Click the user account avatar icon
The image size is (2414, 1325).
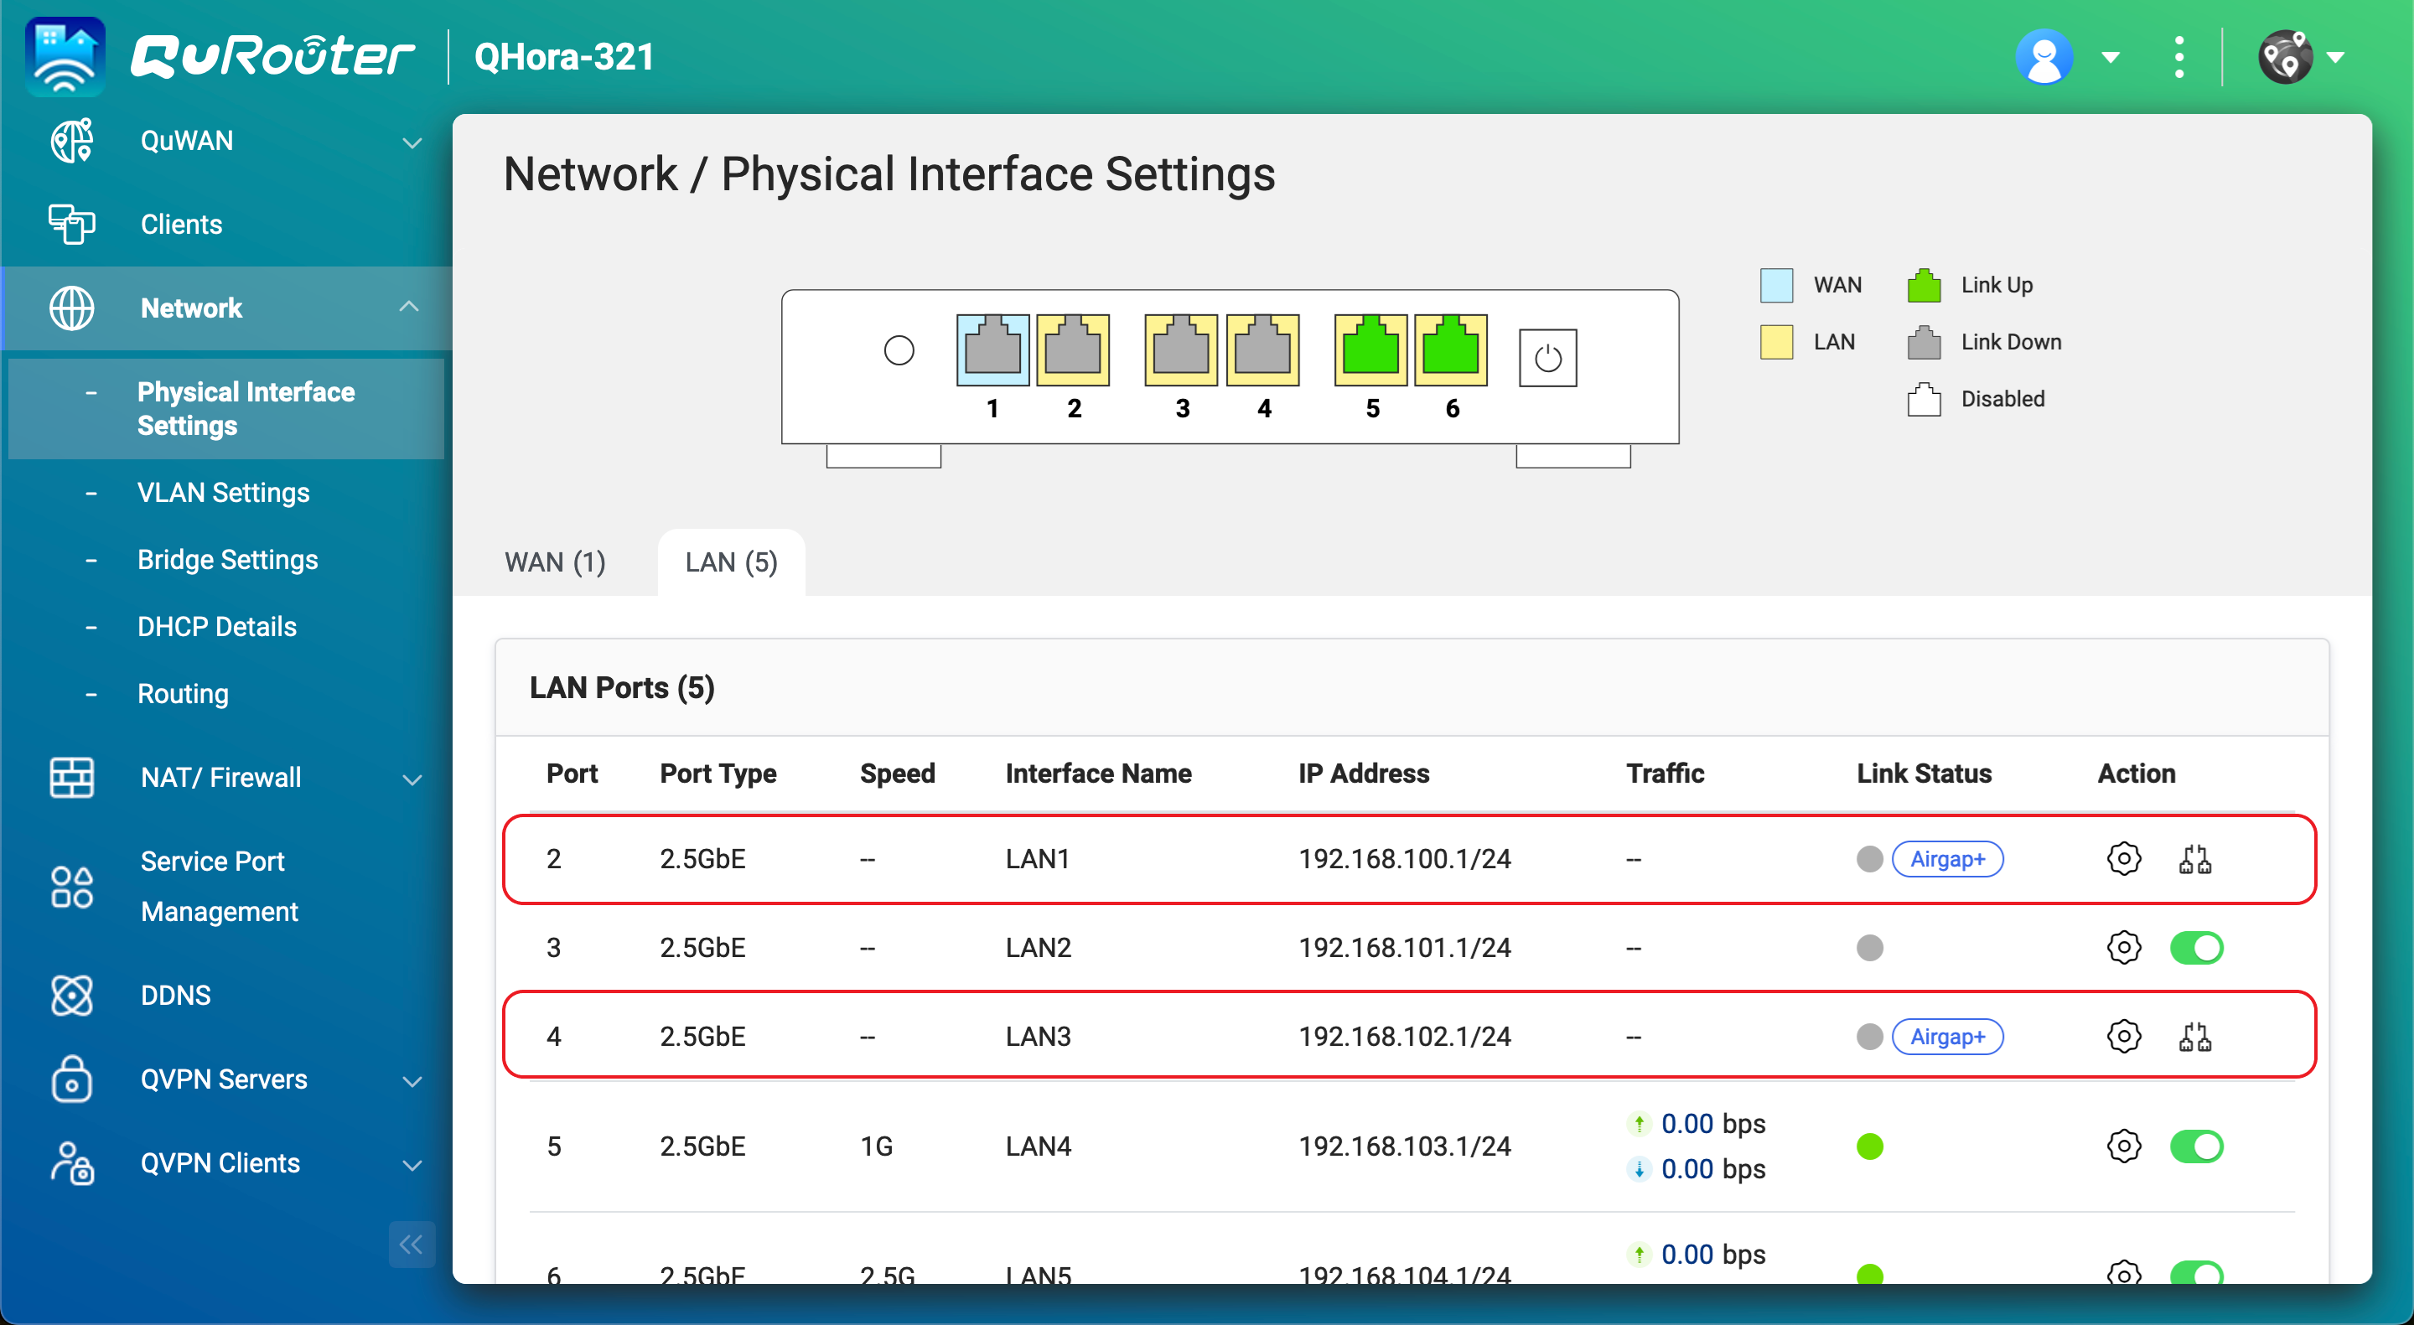coord(2044,57)
